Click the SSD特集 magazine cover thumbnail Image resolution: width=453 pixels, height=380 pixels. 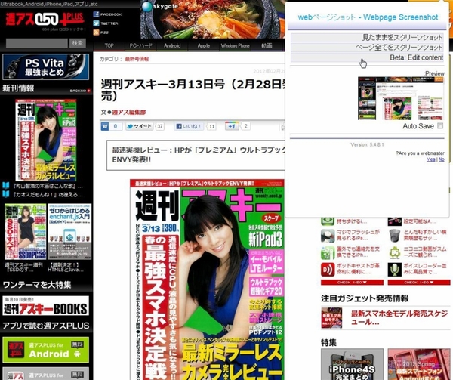click(26, 231)
